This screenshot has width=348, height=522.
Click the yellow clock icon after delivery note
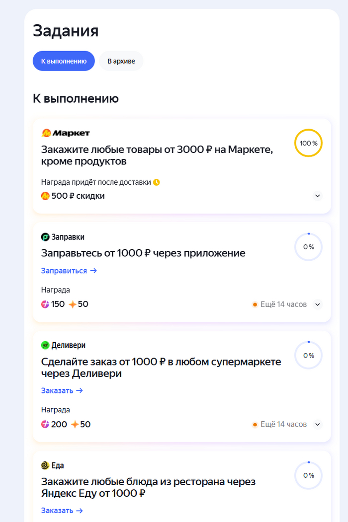tap(157, 182)
